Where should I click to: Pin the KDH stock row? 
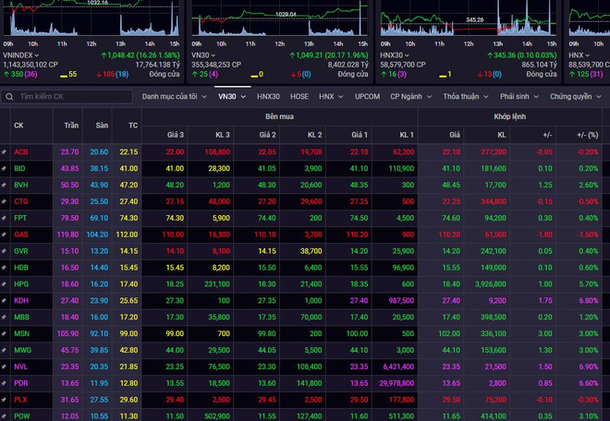coord(4,300)
